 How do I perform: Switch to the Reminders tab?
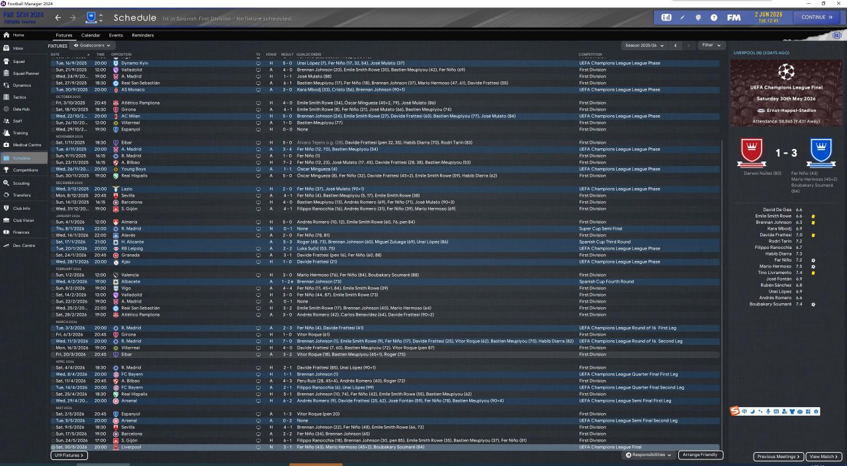click(x=143, y=35)
